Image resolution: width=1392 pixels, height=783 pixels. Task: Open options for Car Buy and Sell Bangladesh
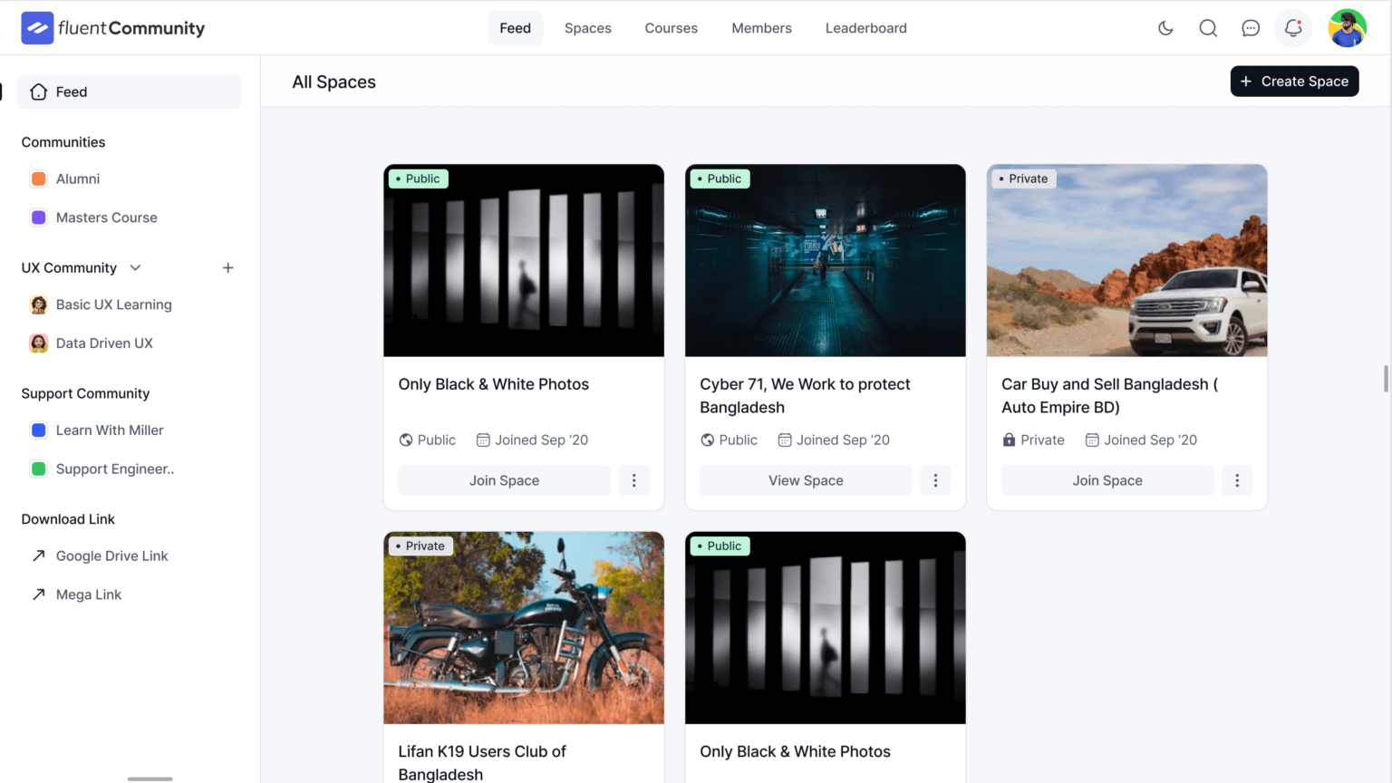click(1237, 480)
